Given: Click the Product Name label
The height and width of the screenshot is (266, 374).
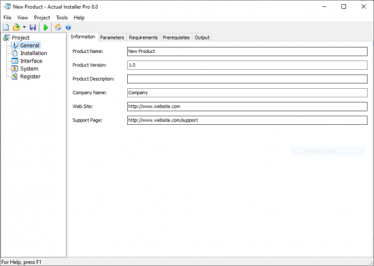Looking at the screenshot, I should pos(88,52).
